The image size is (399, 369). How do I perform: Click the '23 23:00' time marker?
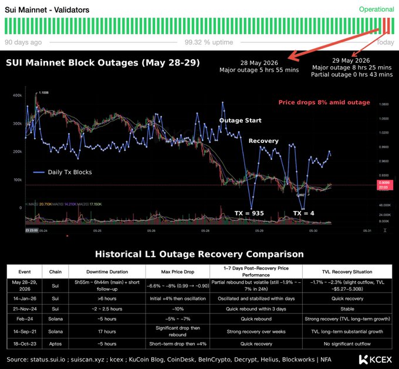point(32,231)
